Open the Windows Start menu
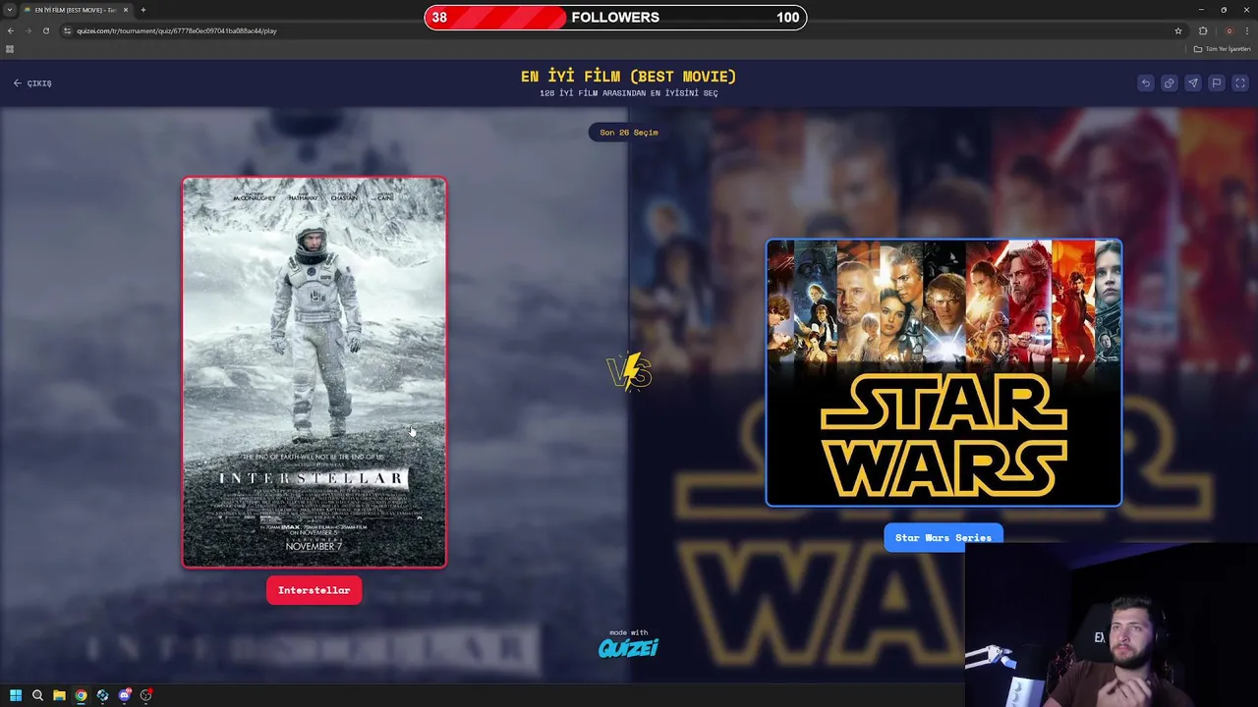 16,695
